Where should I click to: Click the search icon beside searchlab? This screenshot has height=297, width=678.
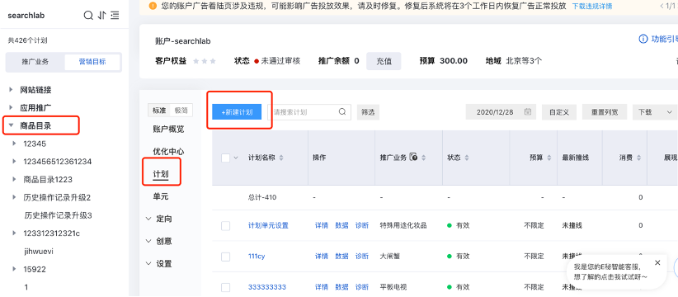click(x=88, y=16)
